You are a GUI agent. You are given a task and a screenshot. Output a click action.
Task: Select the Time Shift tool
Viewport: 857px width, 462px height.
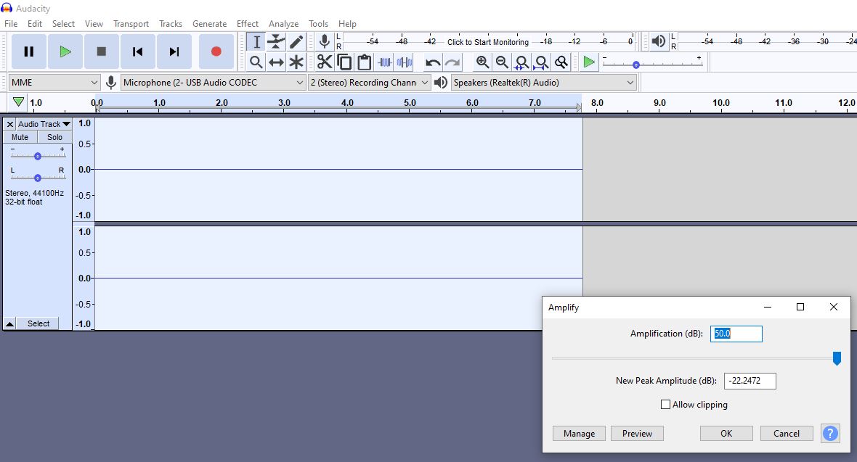(276, 62)
